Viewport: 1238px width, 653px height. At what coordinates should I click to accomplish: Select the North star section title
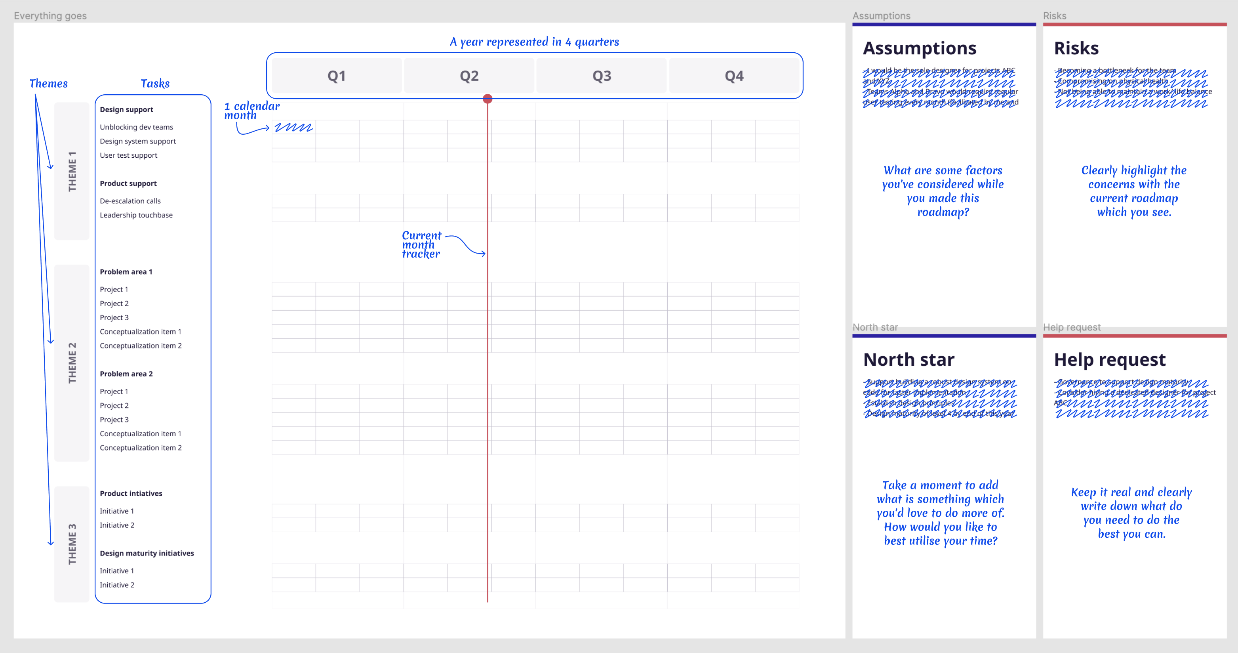point(909,359)
